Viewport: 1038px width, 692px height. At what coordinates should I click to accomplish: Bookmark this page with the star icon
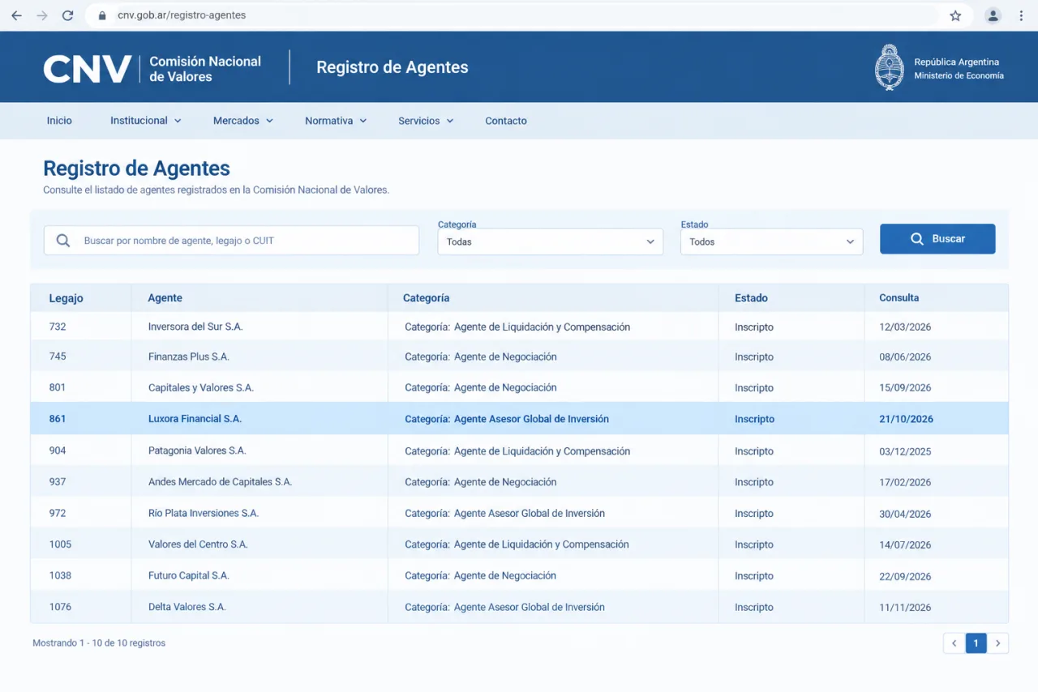tap(955, 15)
